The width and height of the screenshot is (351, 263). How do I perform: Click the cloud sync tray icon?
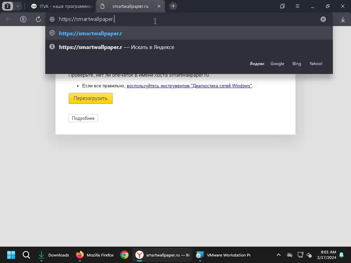click(289, 255)
